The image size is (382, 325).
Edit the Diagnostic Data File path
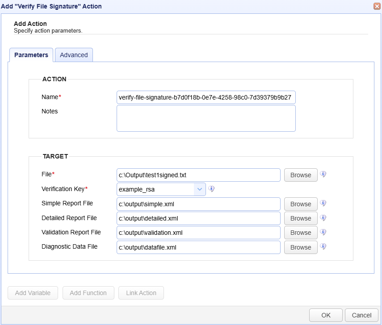198,247
